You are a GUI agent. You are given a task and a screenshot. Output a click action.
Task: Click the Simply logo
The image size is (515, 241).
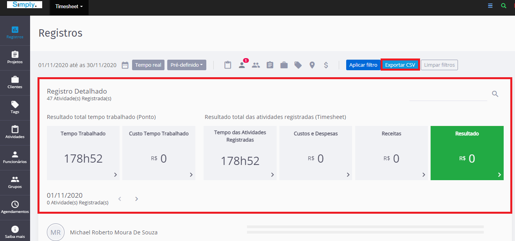tap(25, 5)
